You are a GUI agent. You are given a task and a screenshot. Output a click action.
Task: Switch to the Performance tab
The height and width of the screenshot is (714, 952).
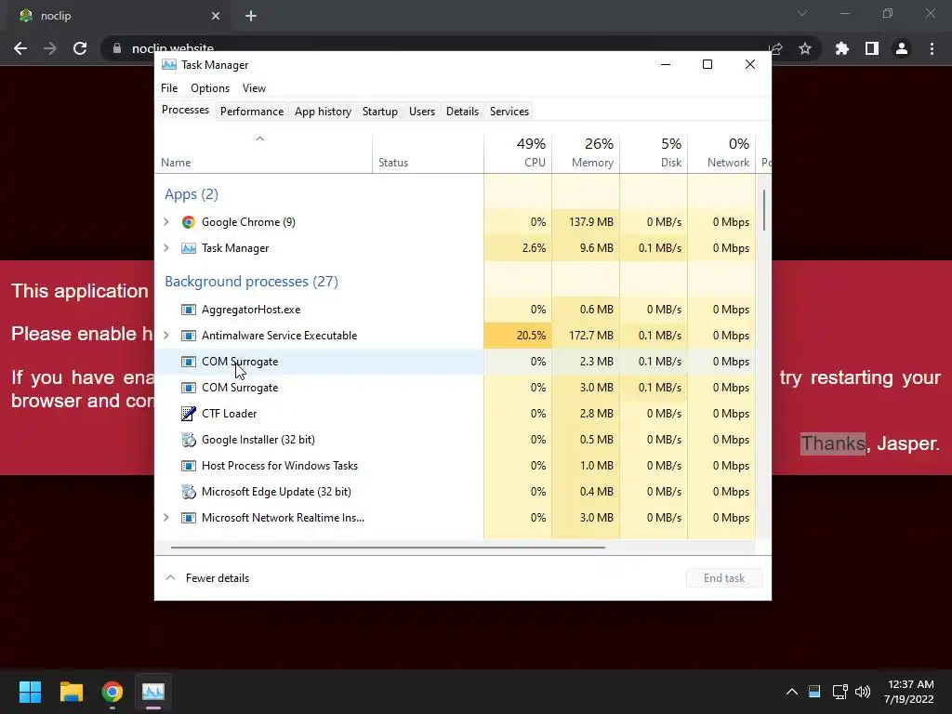pos(252,112)
